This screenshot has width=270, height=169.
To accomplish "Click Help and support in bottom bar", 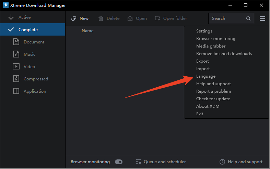I will point(245,162).
